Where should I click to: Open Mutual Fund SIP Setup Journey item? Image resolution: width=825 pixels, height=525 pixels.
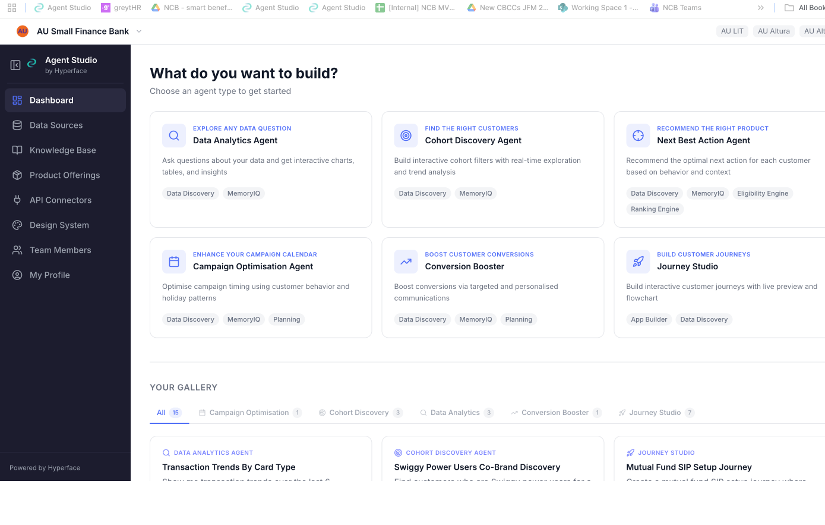click(x=719, y=458)
